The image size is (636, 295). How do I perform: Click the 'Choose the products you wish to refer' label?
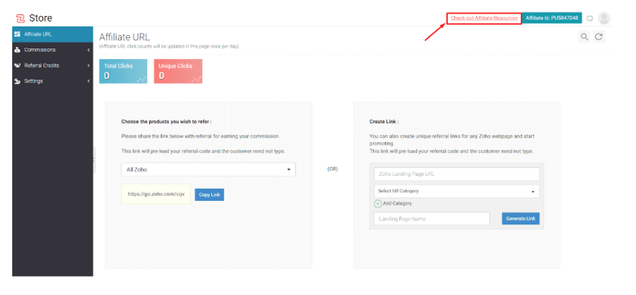click(x=166, y=121)
